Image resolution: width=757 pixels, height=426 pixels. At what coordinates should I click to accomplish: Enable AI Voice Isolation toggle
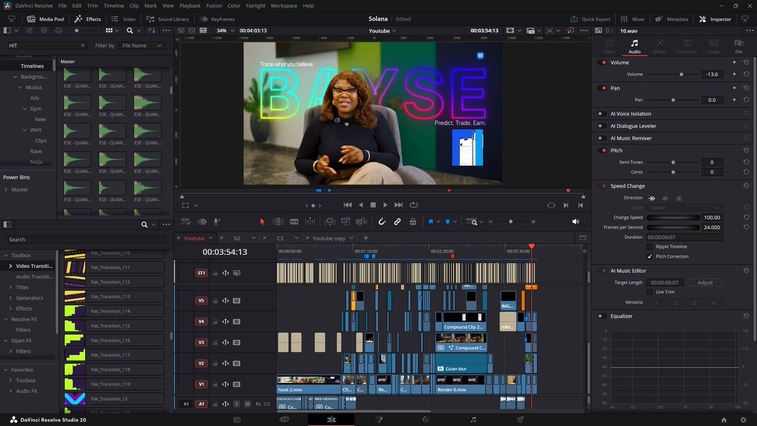click(601, 114)
